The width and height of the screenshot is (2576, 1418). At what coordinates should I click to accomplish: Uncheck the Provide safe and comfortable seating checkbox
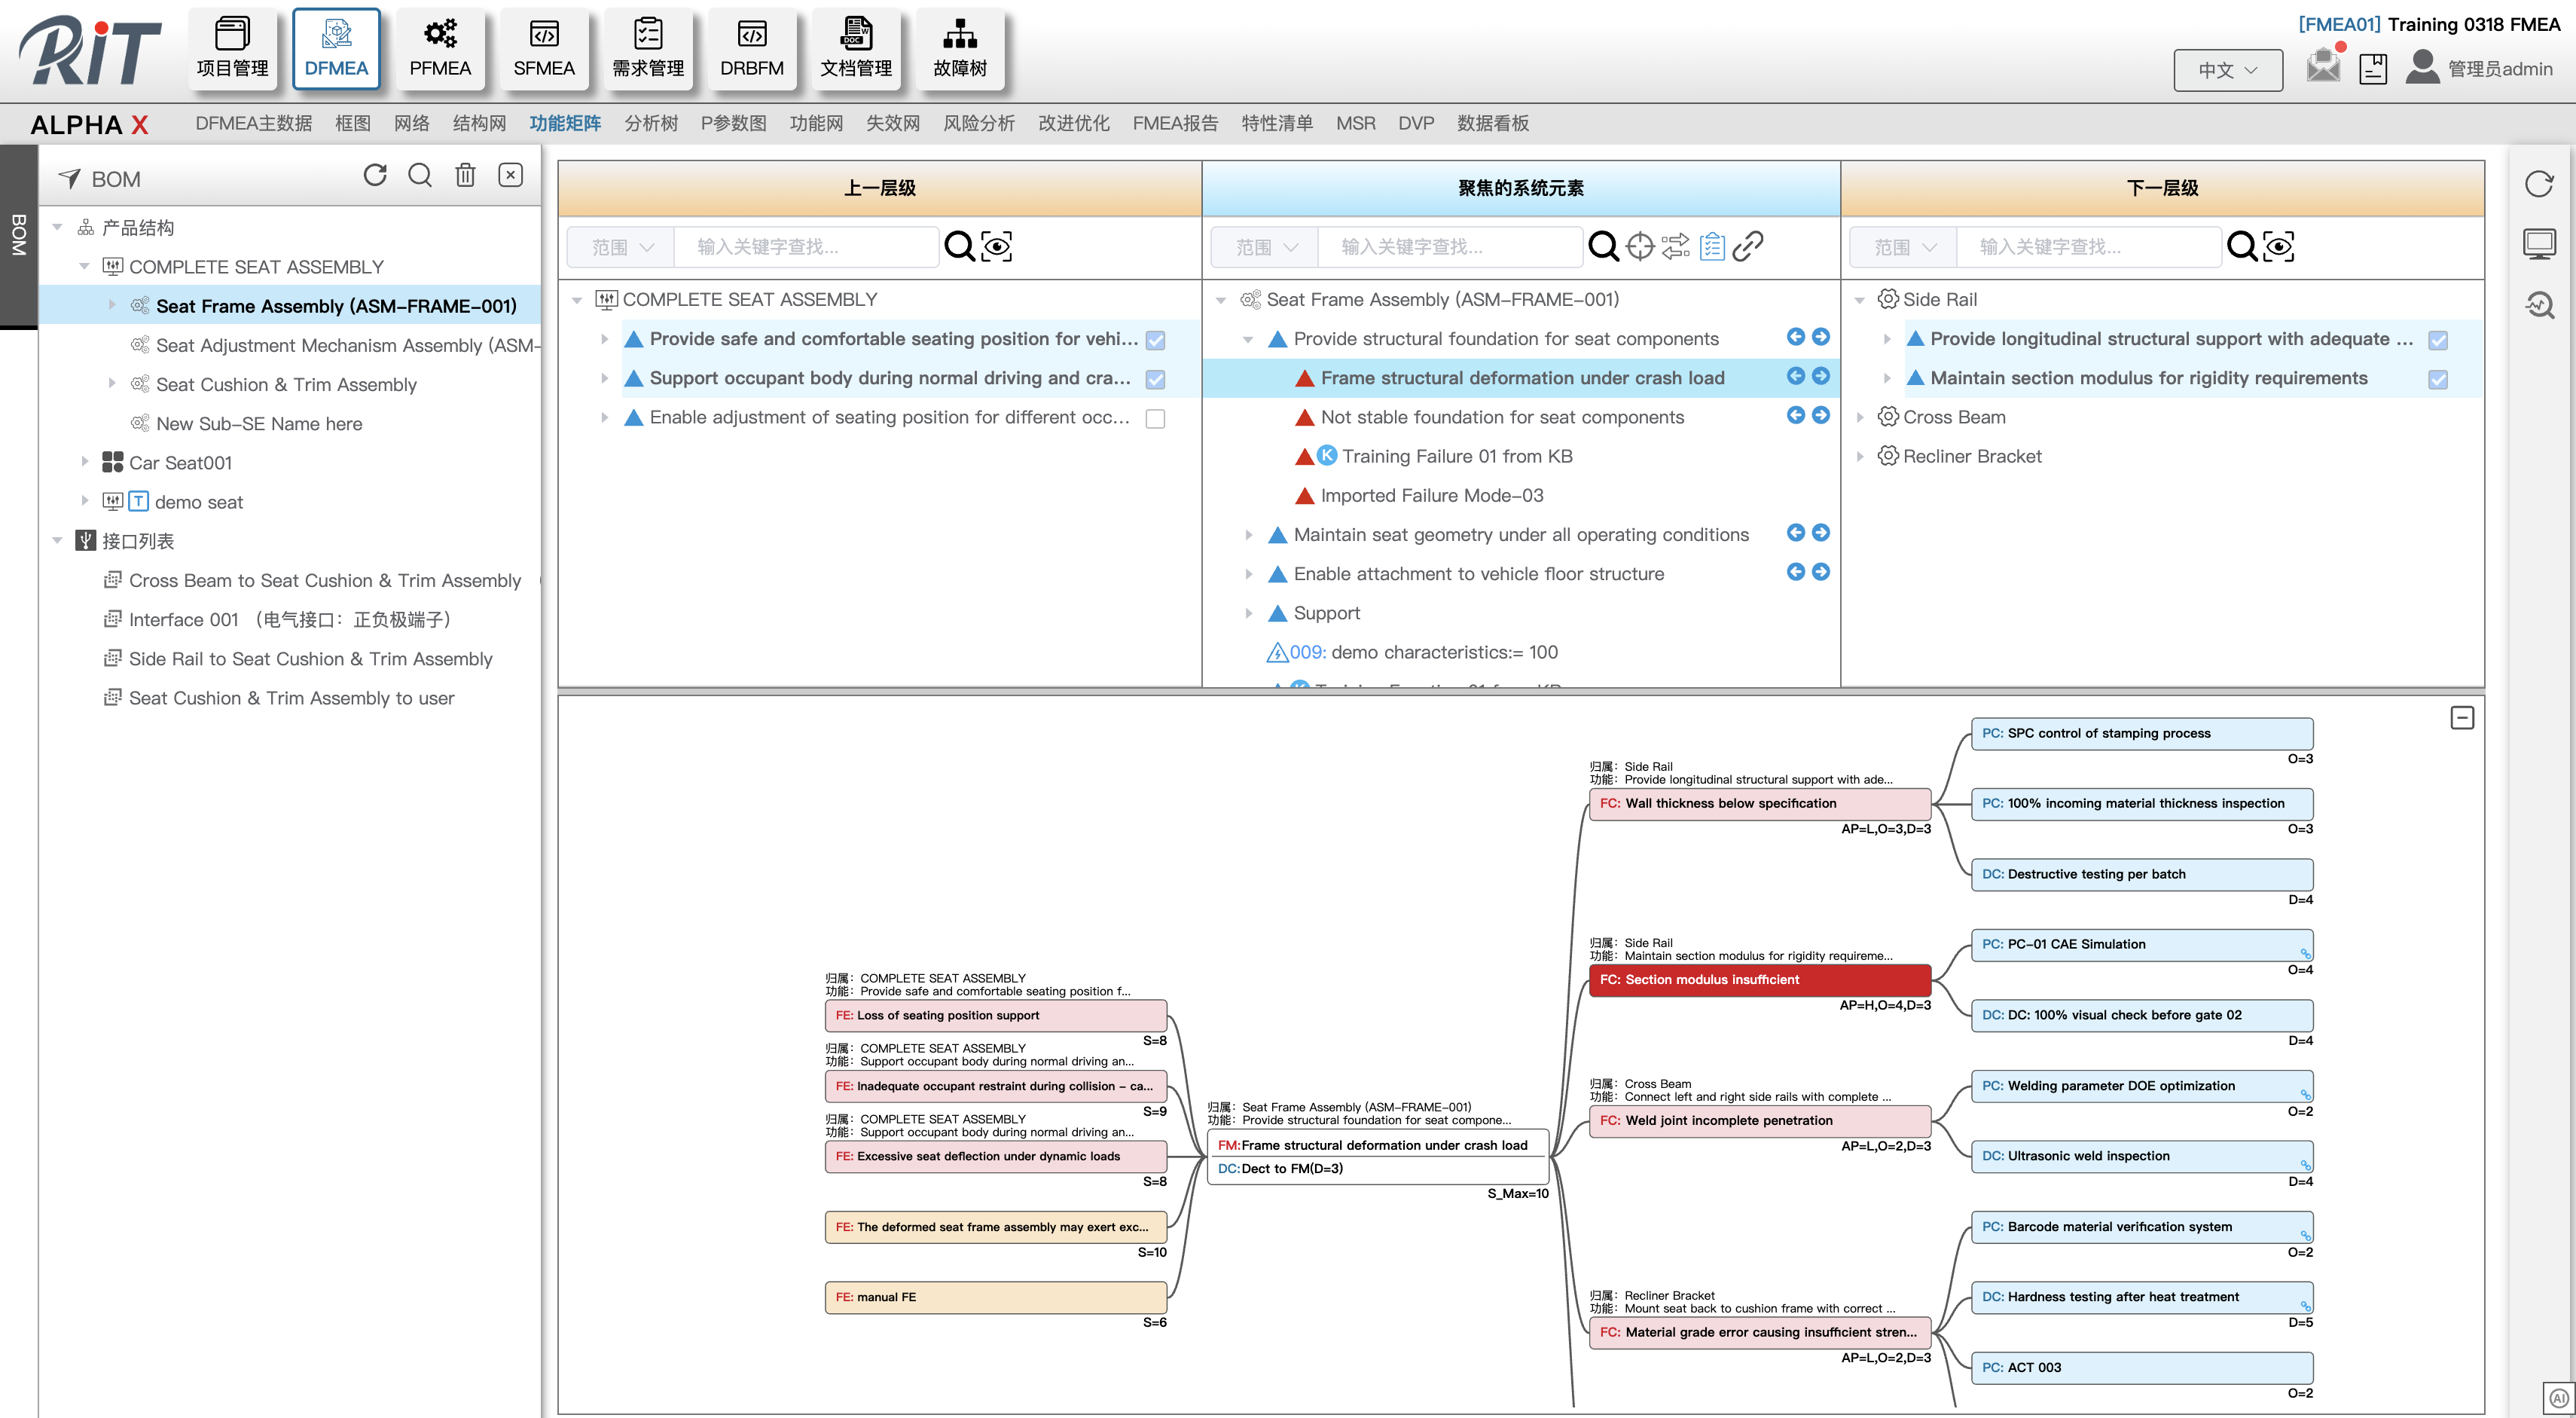pyautogui.click(x=1155, y=340)
